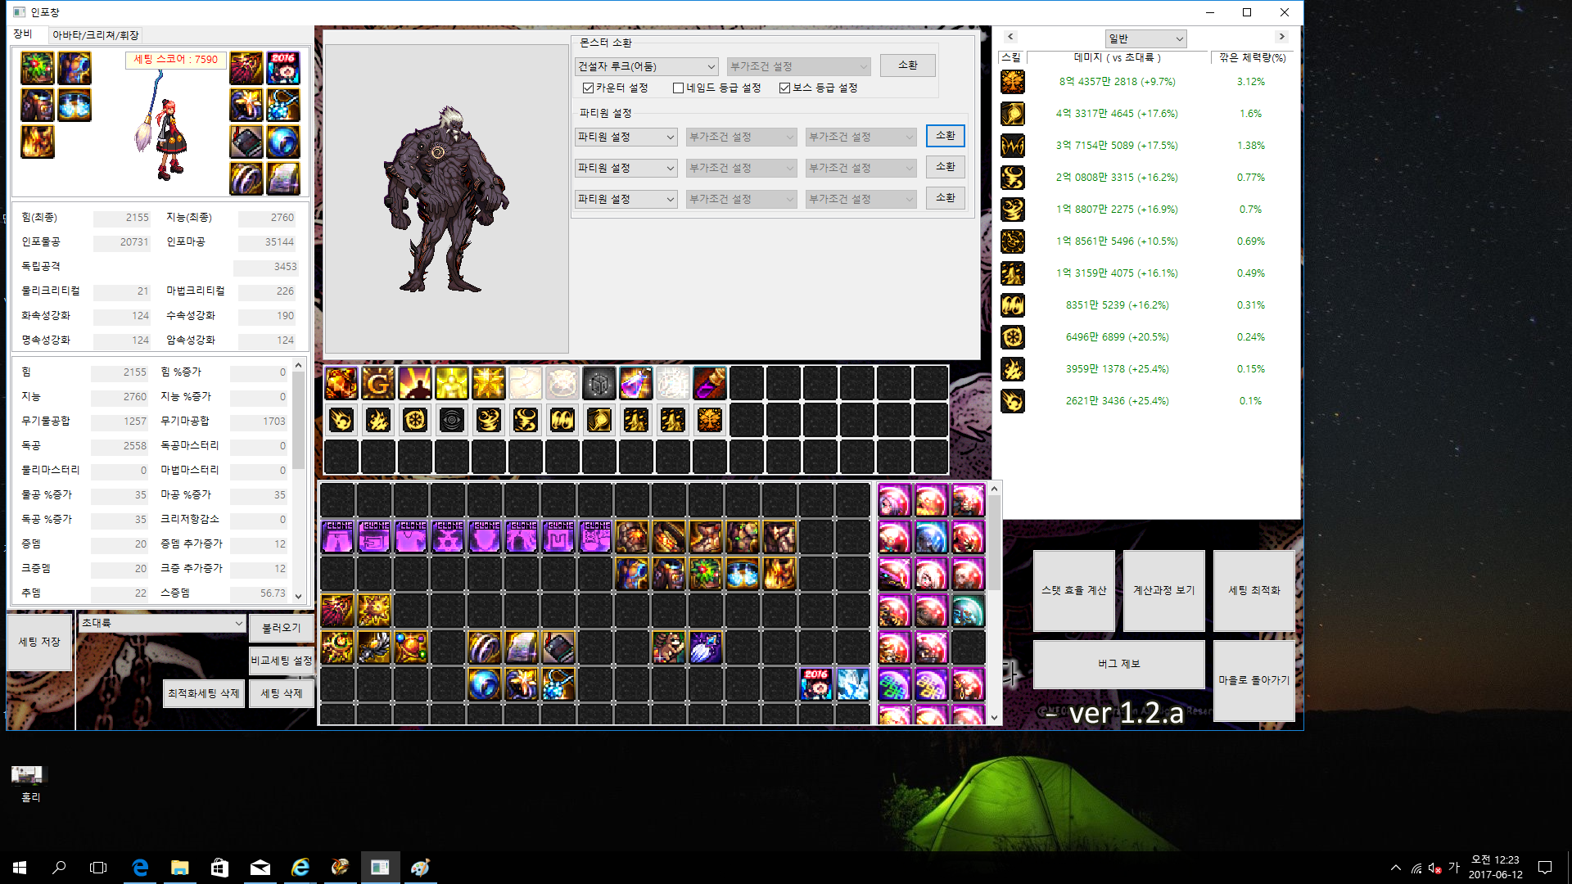Click the golden G buff icon
Viewport: 1572px width, 884px height.
[x=378, y=383]
